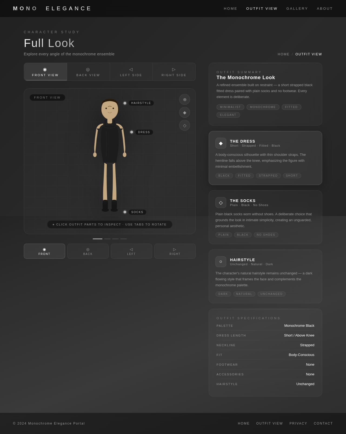Image resolution: width=346 pixels, height=434 pixels.
Task: Open Home in the top navigation
Action: click(x=231, y=9)
